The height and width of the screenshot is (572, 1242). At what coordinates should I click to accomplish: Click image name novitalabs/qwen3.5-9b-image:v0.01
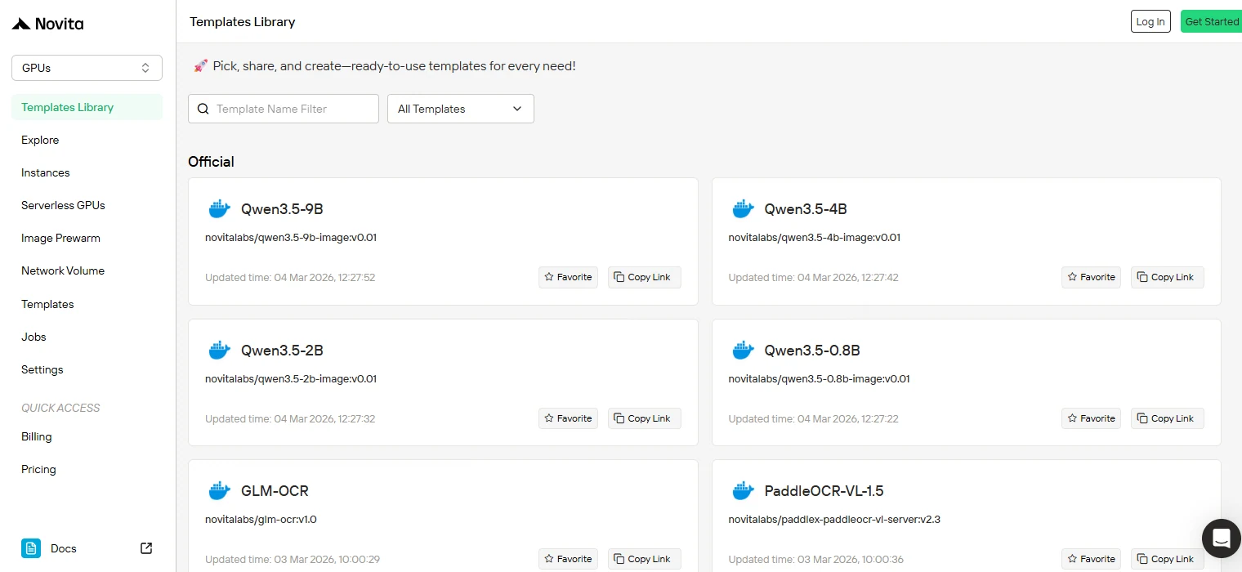[291, 238]
